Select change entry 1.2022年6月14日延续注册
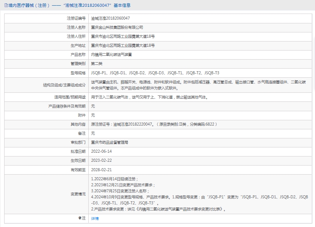 (115, 179)
